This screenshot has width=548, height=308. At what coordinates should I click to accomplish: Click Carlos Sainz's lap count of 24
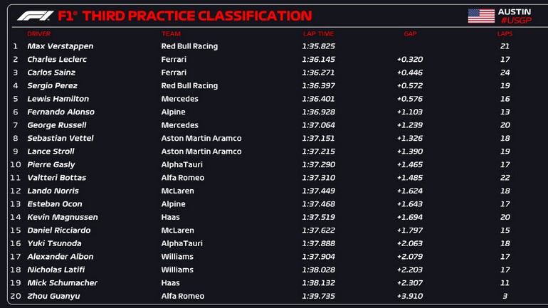(x=505, y=73)
